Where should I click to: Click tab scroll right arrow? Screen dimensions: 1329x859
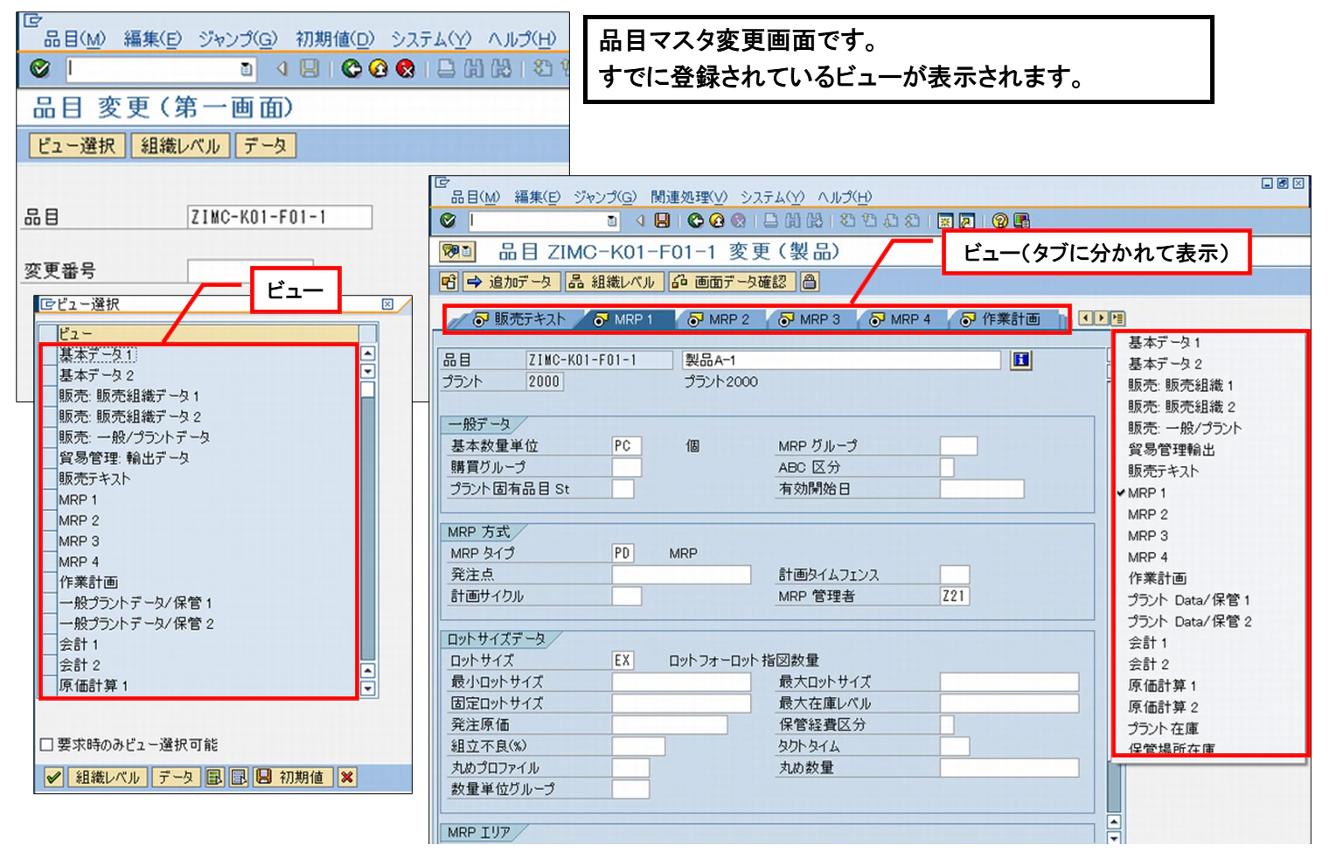coord(1102,318)
